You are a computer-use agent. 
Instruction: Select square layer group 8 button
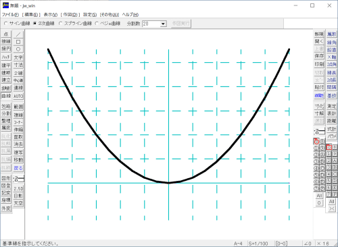tap(335, 147)
